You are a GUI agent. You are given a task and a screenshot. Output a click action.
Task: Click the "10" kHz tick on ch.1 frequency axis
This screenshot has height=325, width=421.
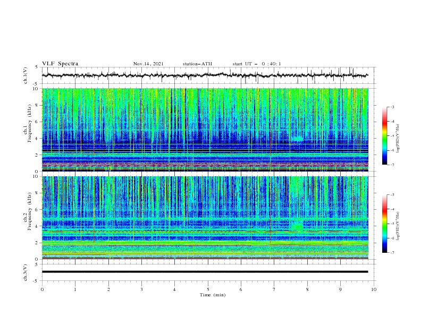click(x=36, y=89)
